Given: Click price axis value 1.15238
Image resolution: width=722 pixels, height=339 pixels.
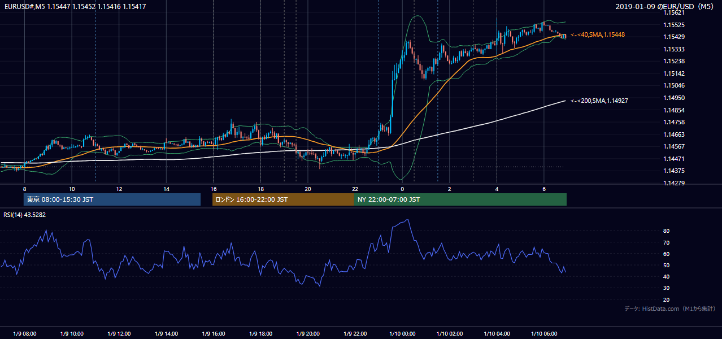Looking at the screenshot, I should (x=674, y=61).
